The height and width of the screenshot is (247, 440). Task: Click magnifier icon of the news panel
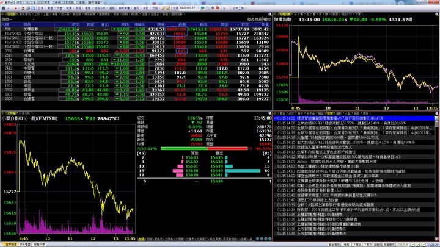(436, 113)
